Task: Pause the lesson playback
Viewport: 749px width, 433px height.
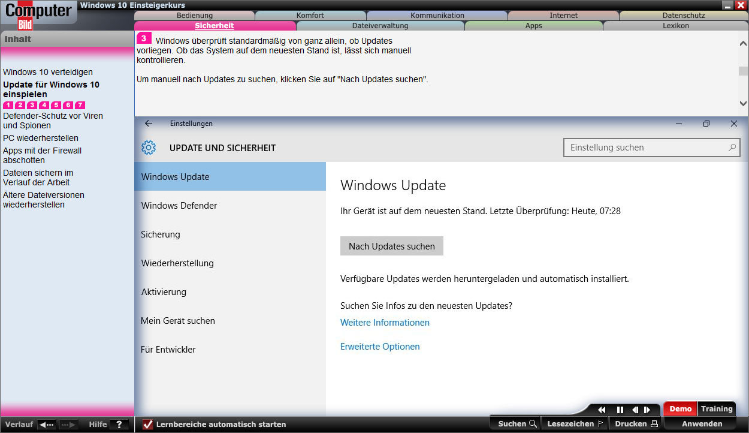Action: (x=620, y=410)
